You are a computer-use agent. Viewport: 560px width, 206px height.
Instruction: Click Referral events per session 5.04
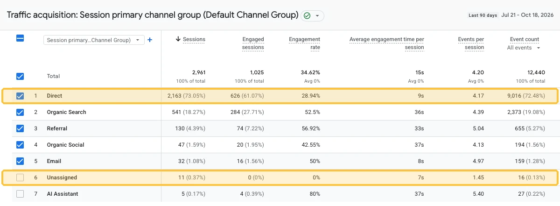pos(478,128)
